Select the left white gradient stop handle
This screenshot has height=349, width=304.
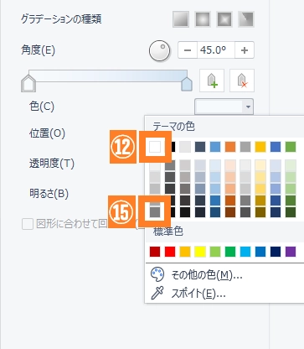[28, 83]
